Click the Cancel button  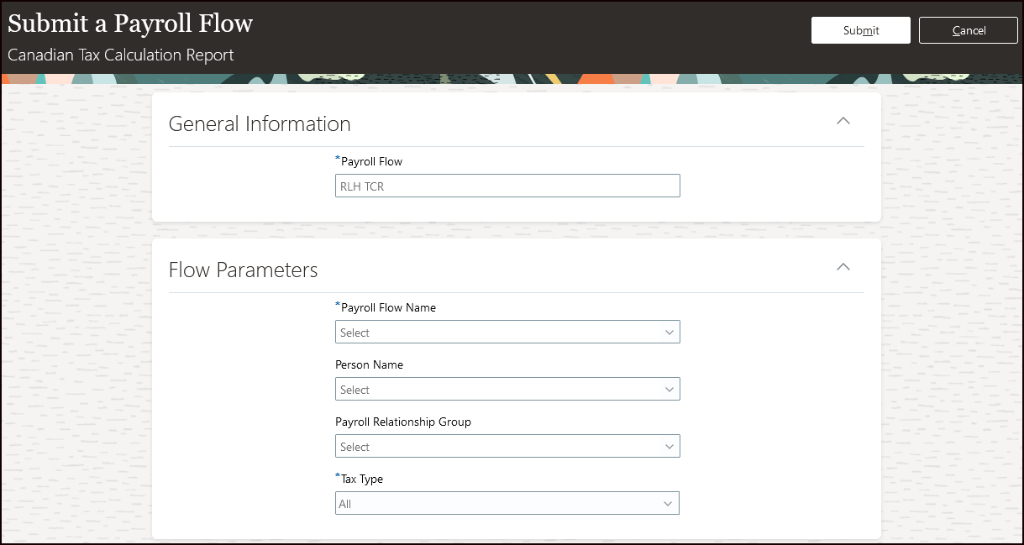pos(969,30)
